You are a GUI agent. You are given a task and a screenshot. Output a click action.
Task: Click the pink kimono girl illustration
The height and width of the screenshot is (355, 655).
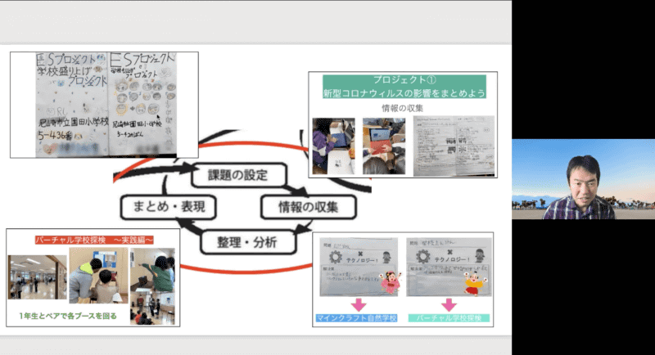tap(391, 283)
